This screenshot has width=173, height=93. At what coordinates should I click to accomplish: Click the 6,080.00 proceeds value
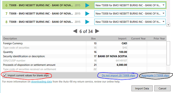click(x=122, y=65)
